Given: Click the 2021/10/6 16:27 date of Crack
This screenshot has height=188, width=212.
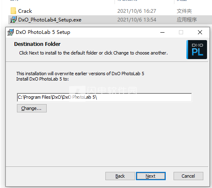Looking at the screenshot, I should 137,11.
